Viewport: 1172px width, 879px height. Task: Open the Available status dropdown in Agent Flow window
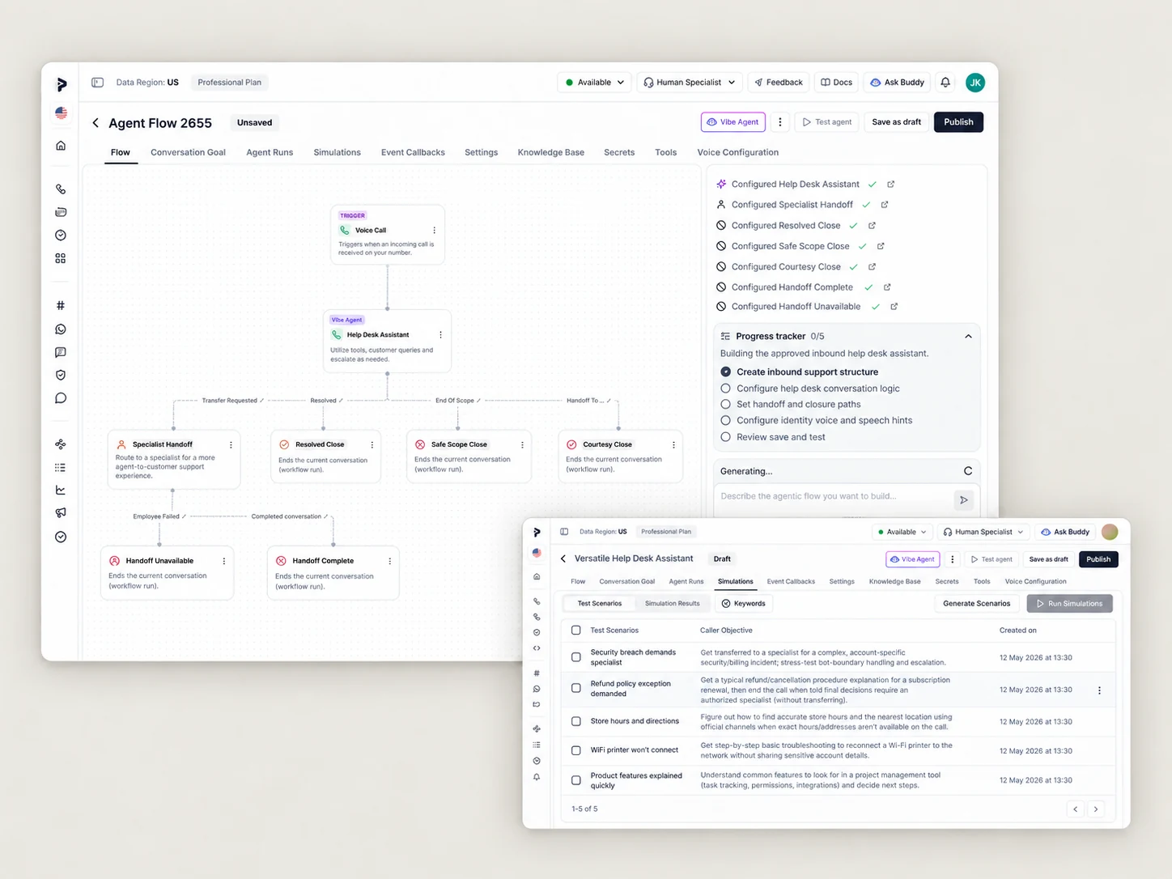click(x=595, y=82)
